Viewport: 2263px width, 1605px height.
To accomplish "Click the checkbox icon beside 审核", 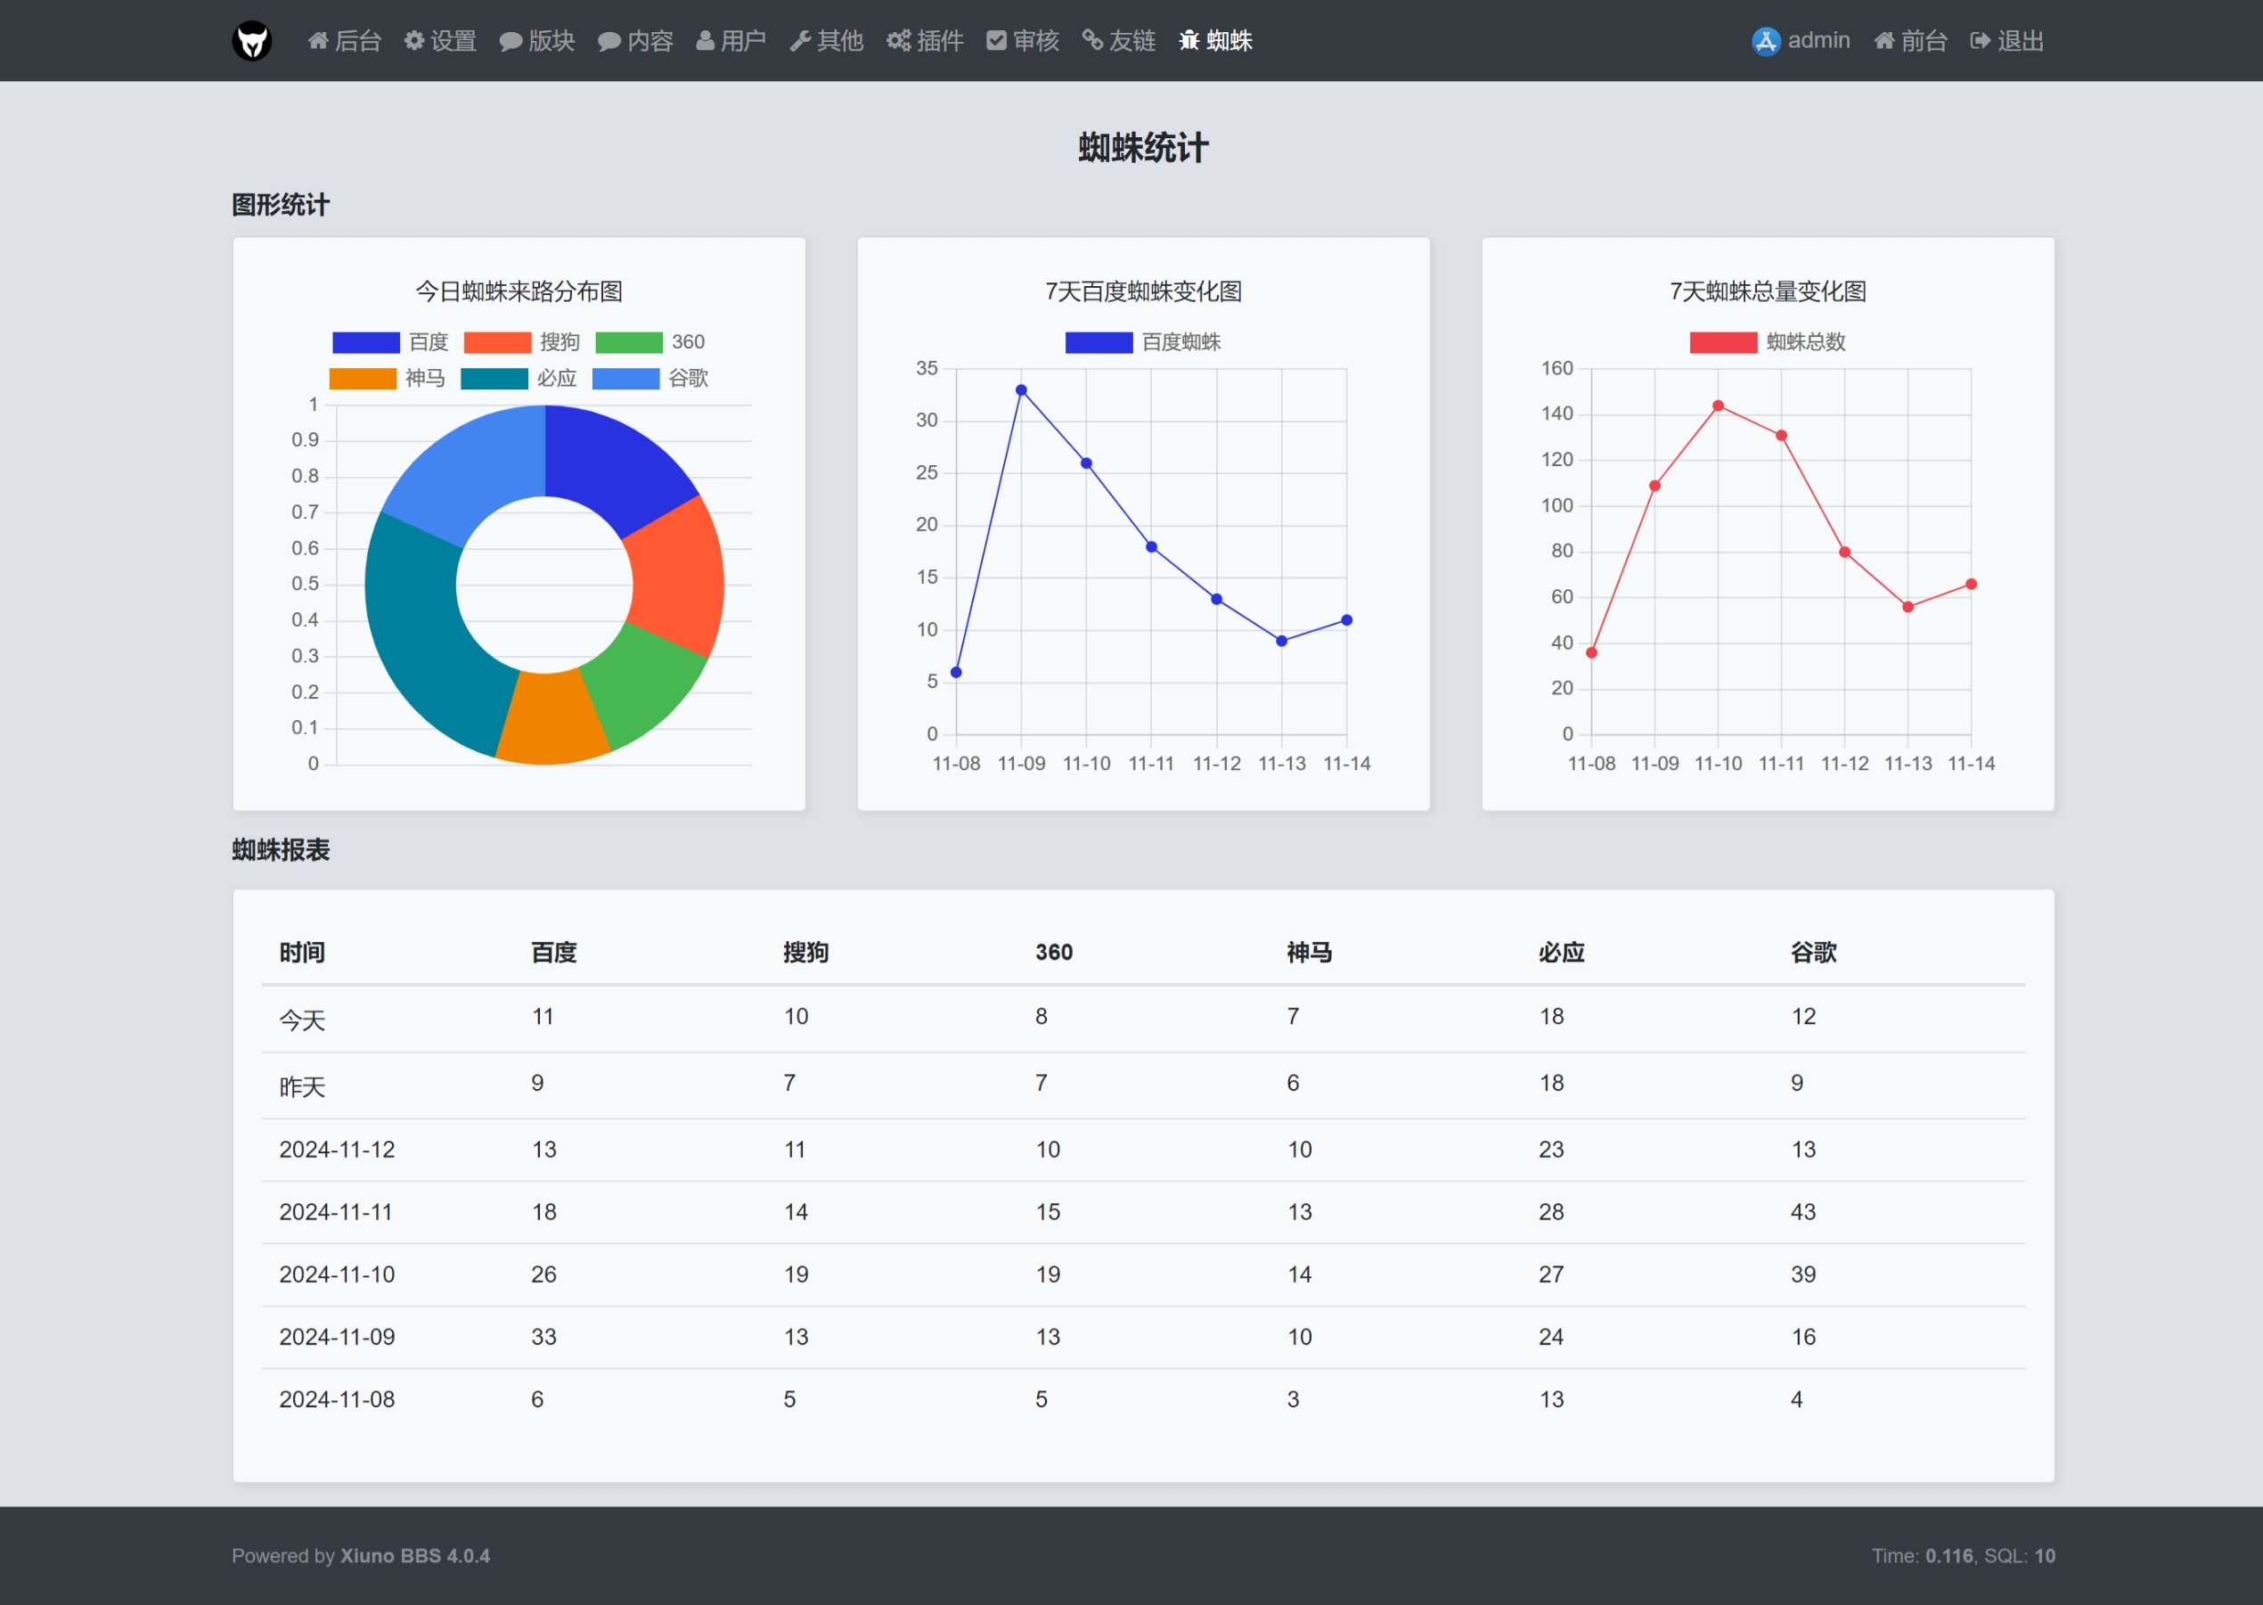I will (x=997, y=40).
